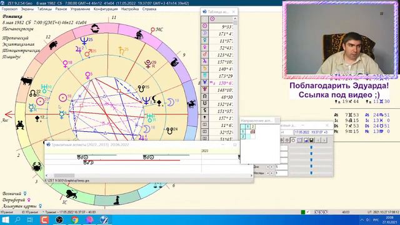Select the Saturn row icon in the table
The height and width of the screenshot is (225, 400).
204,68
